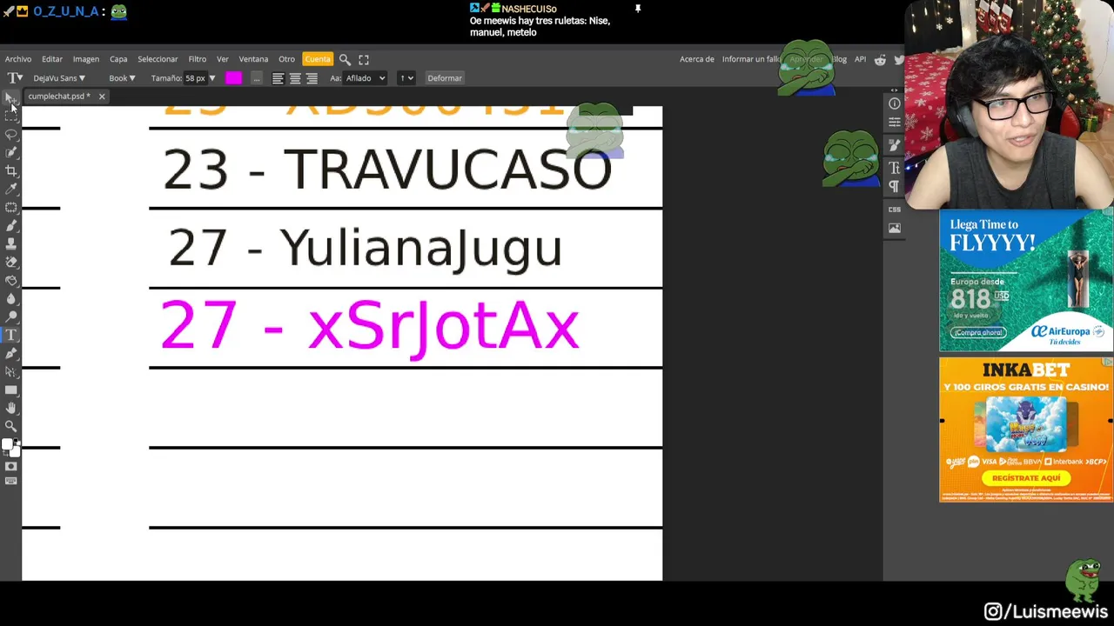Open the Ver menu

223,59
